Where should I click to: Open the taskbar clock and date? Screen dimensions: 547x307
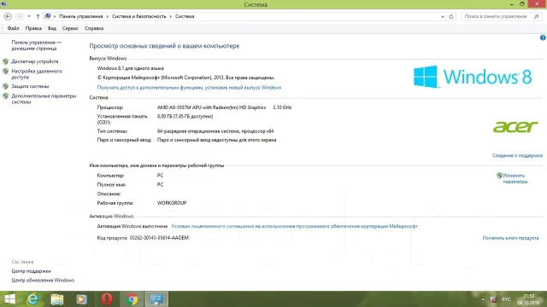[528, 299]
